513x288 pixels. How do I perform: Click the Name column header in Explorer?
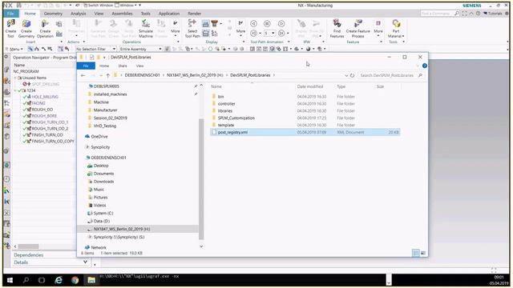pos(216,86)
